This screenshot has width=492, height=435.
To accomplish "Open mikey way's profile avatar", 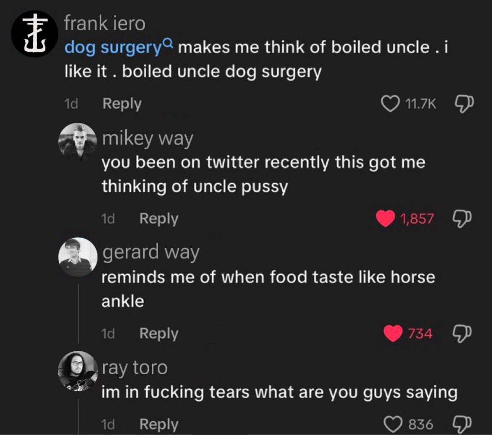I will tap(77, 142).
